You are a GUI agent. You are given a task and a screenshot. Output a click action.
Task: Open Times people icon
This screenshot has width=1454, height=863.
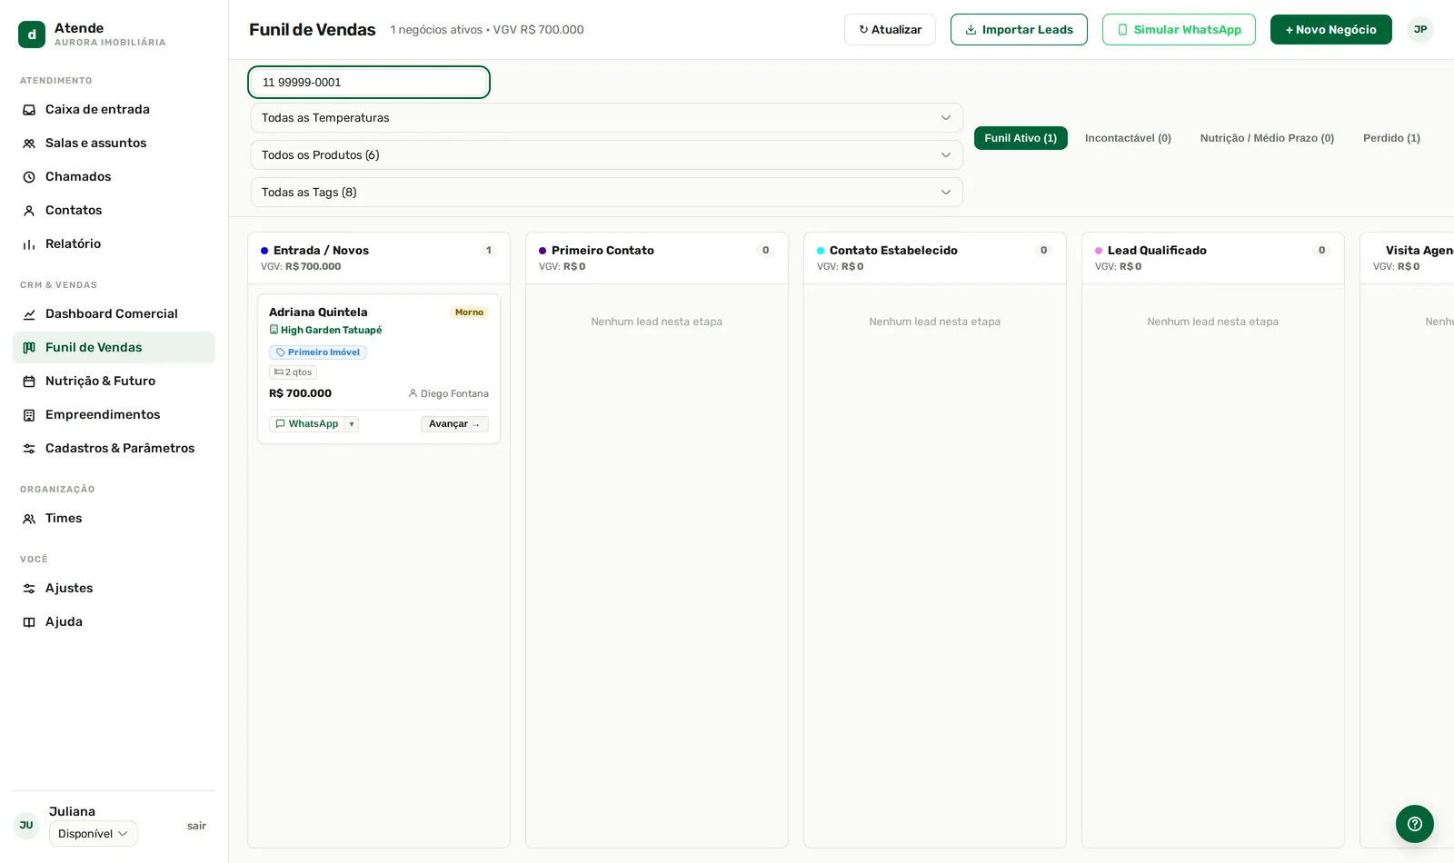(x=29, y=519)
